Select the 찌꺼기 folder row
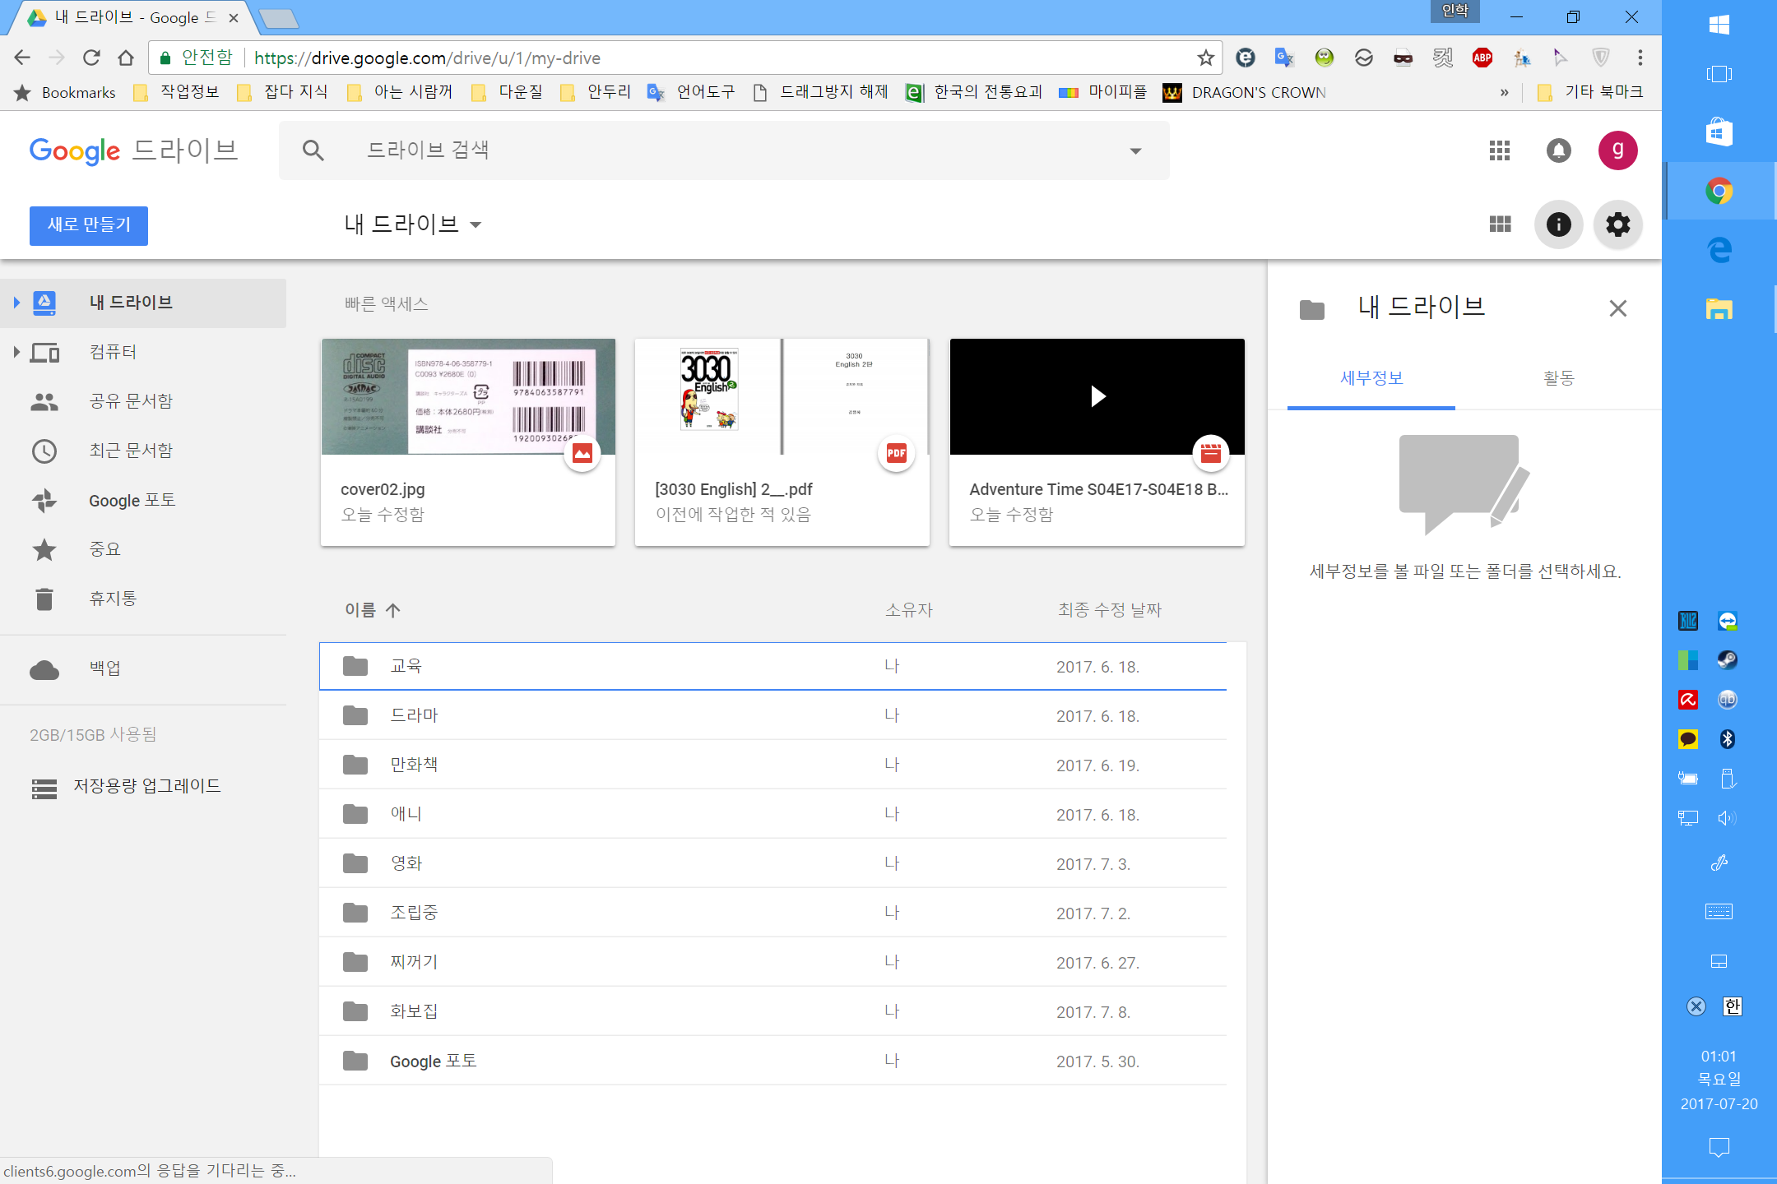 click(773, 962)
